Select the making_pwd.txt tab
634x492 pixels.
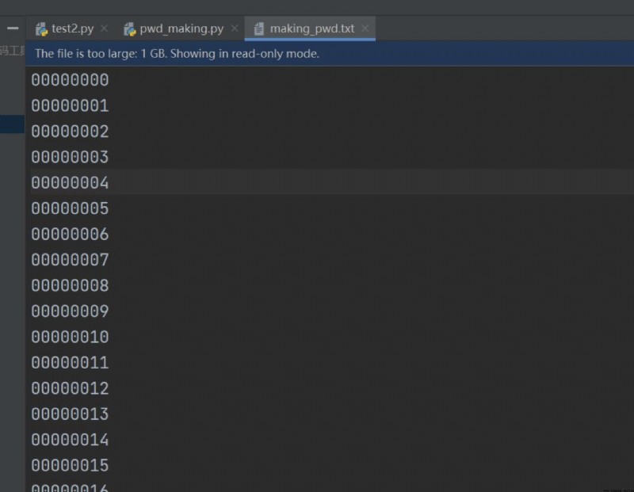311,29
